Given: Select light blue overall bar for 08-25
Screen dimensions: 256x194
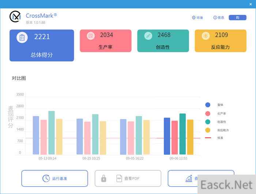Looking at the screenshot, I should [x=80, y=137].
